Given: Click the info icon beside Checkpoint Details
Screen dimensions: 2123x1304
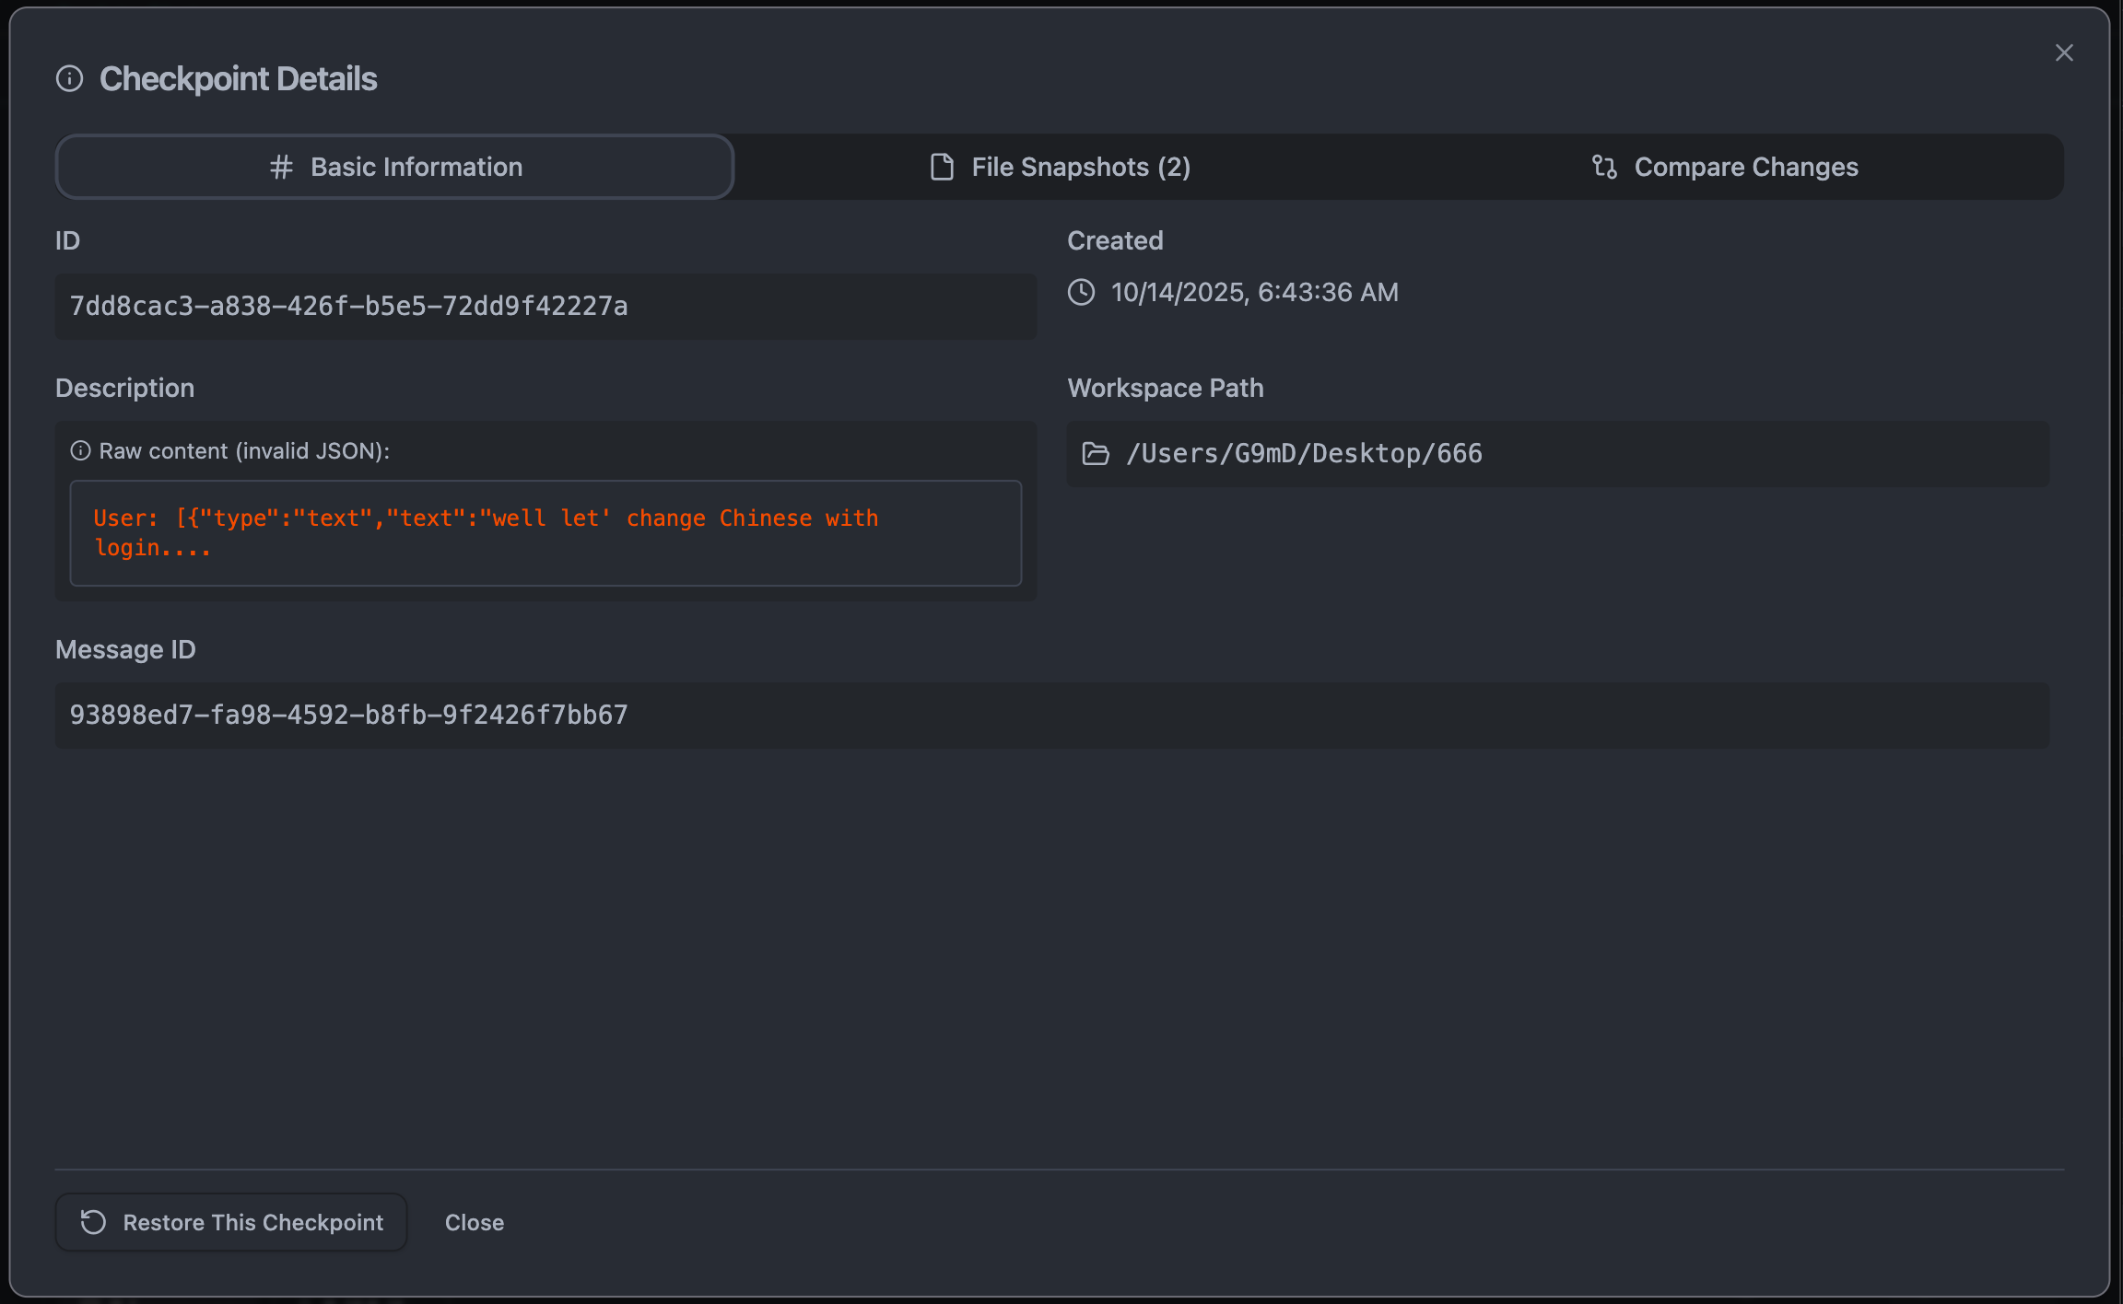Looking at the screenshot, I should (69, 79).
